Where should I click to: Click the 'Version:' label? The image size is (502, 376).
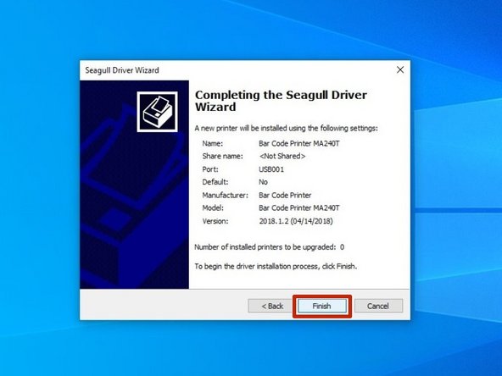(x=215, y=221)
